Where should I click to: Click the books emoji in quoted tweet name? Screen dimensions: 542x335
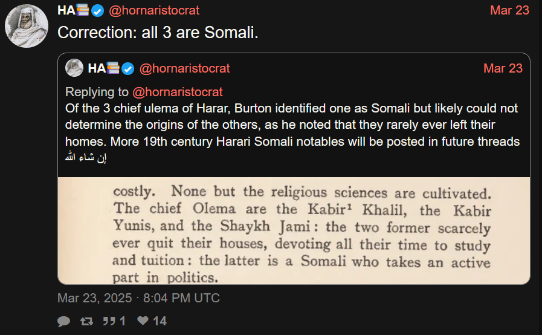(112, 68)
